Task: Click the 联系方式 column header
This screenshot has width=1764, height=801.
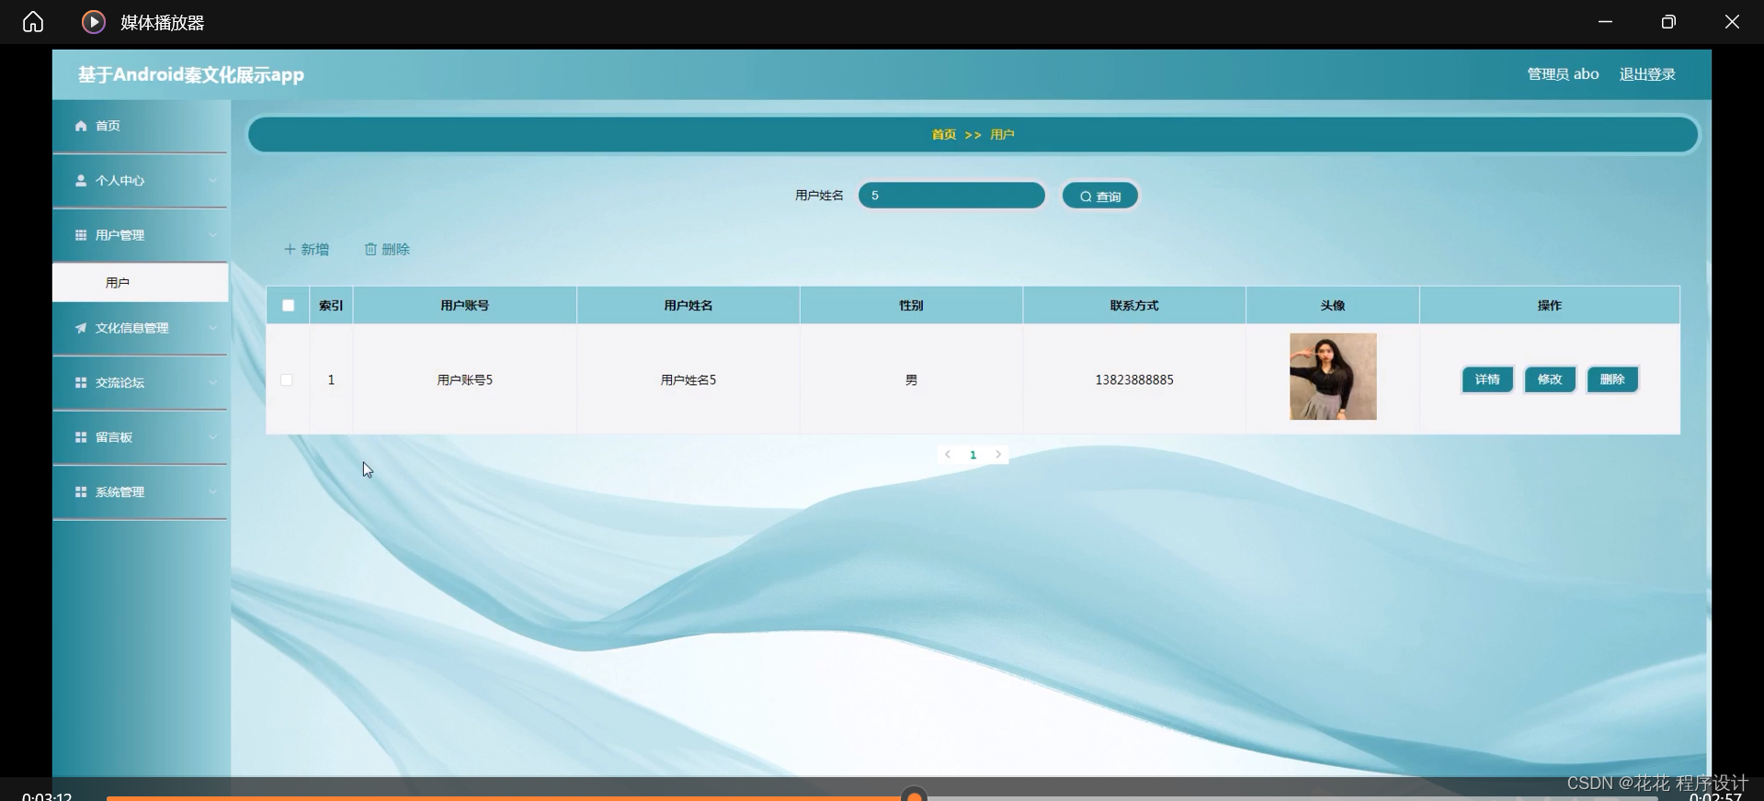Action: click(1134, 305)
